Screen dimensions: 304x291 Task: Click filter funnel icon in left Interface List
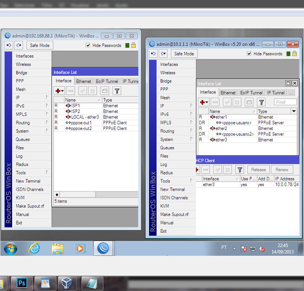[x=117, y=91]
